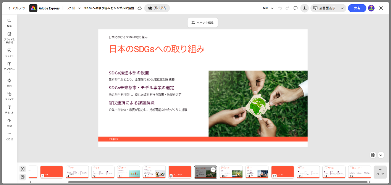Click Edit page (ページを編集) button
The width and height of the screenshot is (391, 185).
coord(203,23)
